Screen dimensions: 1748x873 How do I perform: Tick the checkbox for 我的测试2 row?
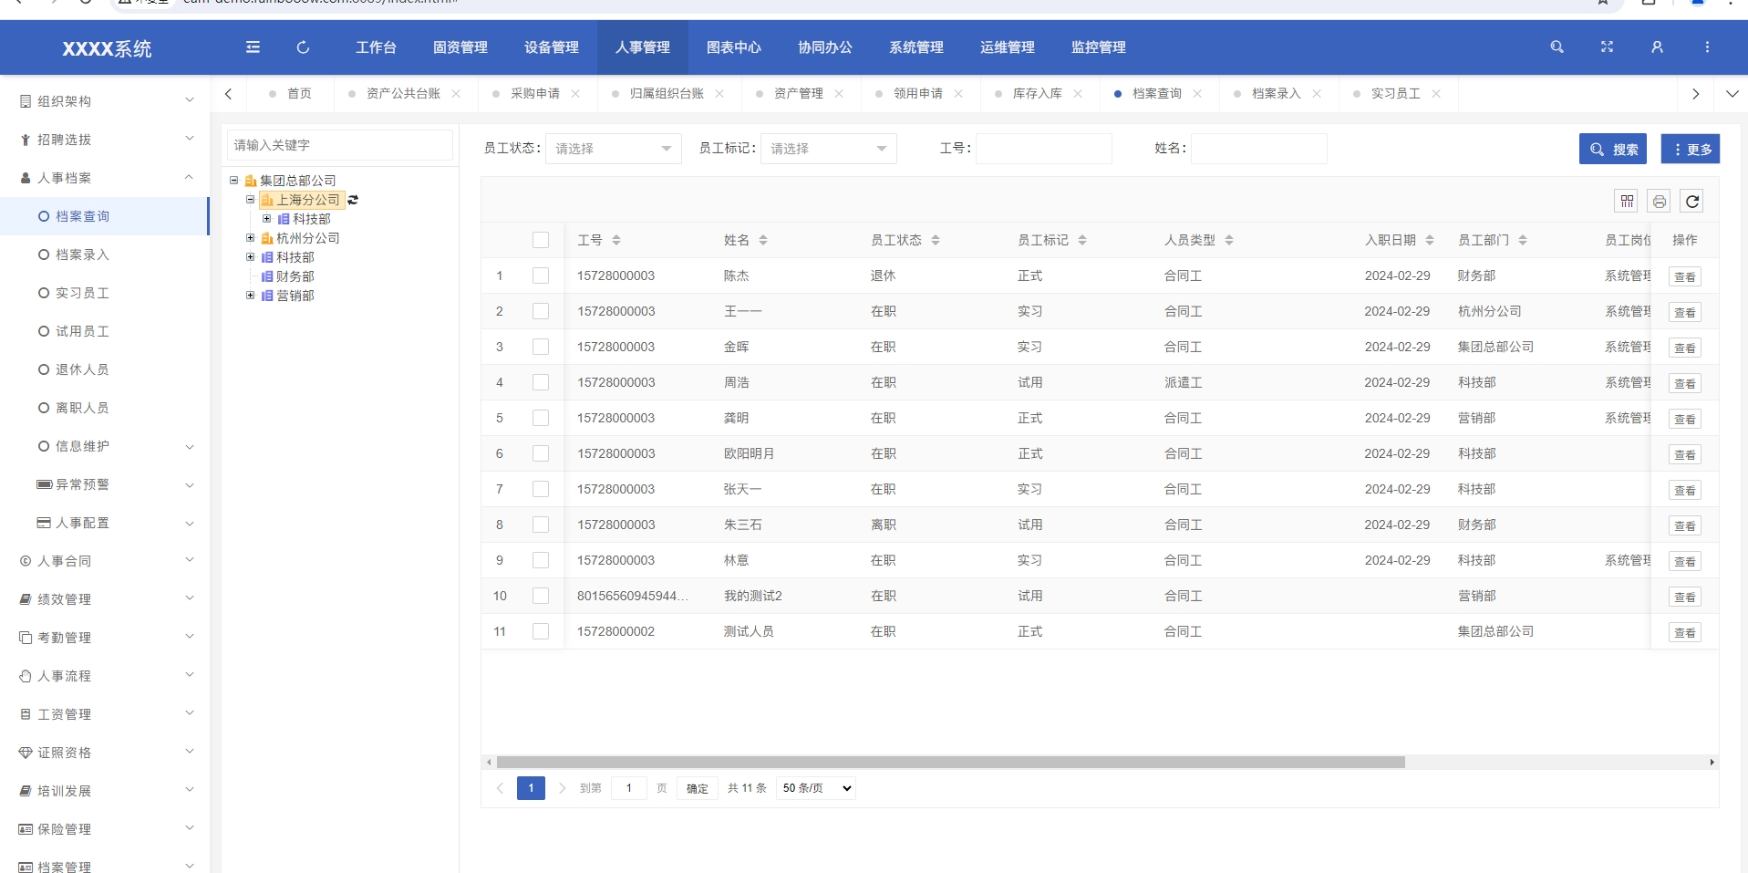click(x=541, y=596)
